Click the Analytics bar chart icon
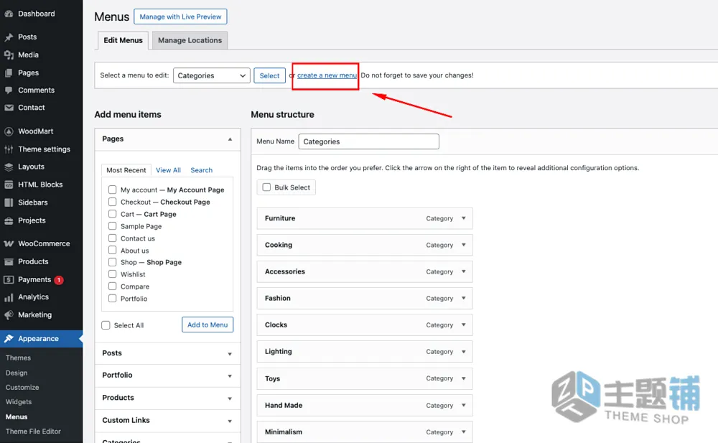Screen dimensions: 718x443 point(9,297)
